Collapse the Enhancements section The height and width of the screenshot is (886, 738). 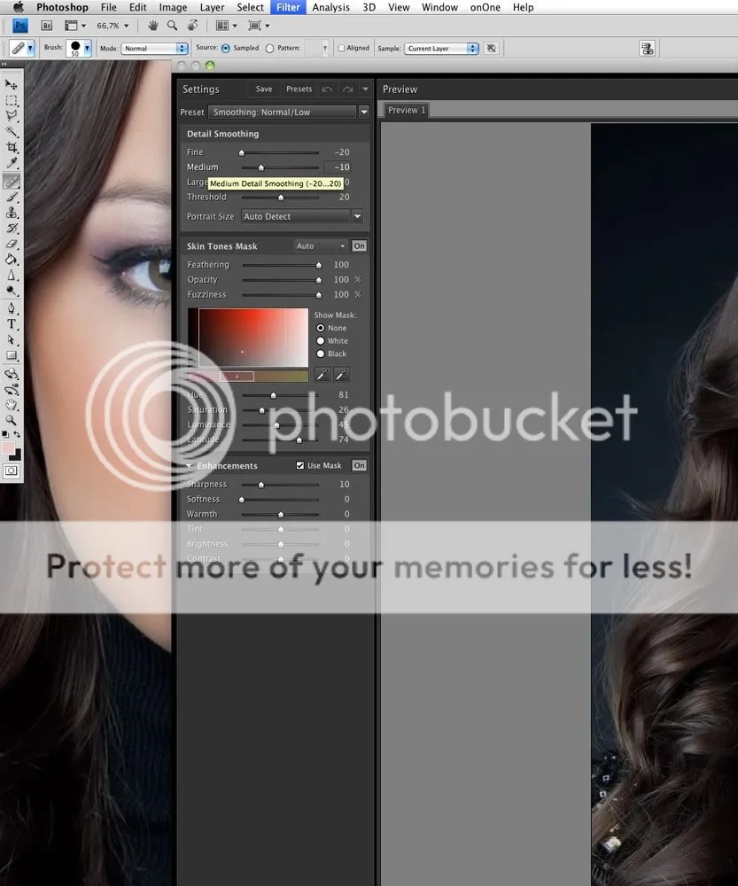point(190,466)
